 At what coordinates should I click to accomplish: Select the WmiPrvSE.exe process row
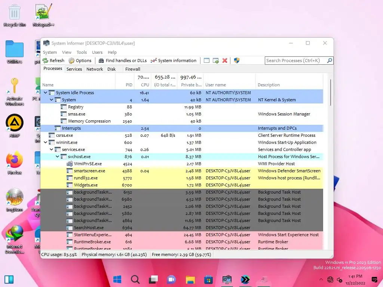(182, 164)
